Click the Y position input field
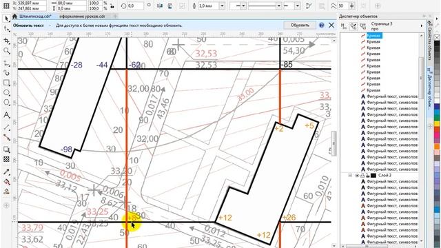 point(32,8)
